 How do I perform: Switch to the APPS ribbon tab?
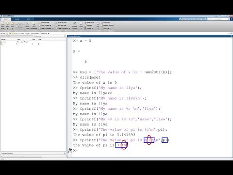tap(29, 19)
